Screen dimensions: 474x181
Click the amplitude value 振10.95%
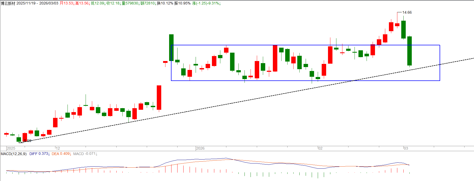pos(183,3)
